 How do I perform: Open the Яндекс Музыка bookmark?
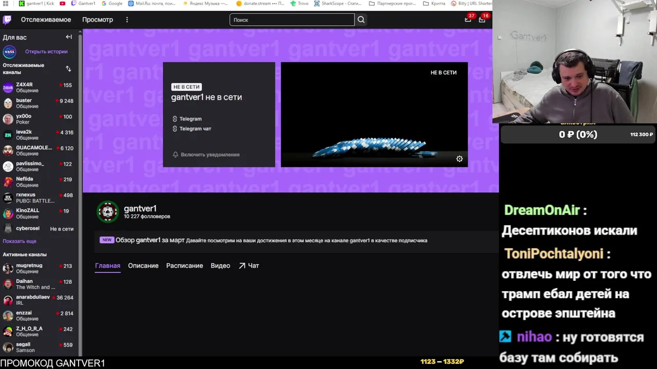coord(204,4)
